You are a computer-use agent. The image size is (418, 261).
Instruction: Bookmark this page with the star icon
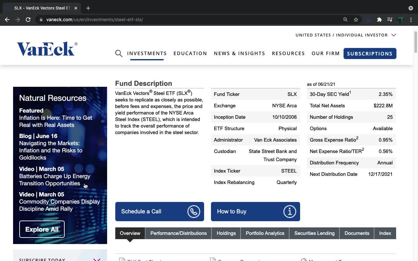point(356,20)
